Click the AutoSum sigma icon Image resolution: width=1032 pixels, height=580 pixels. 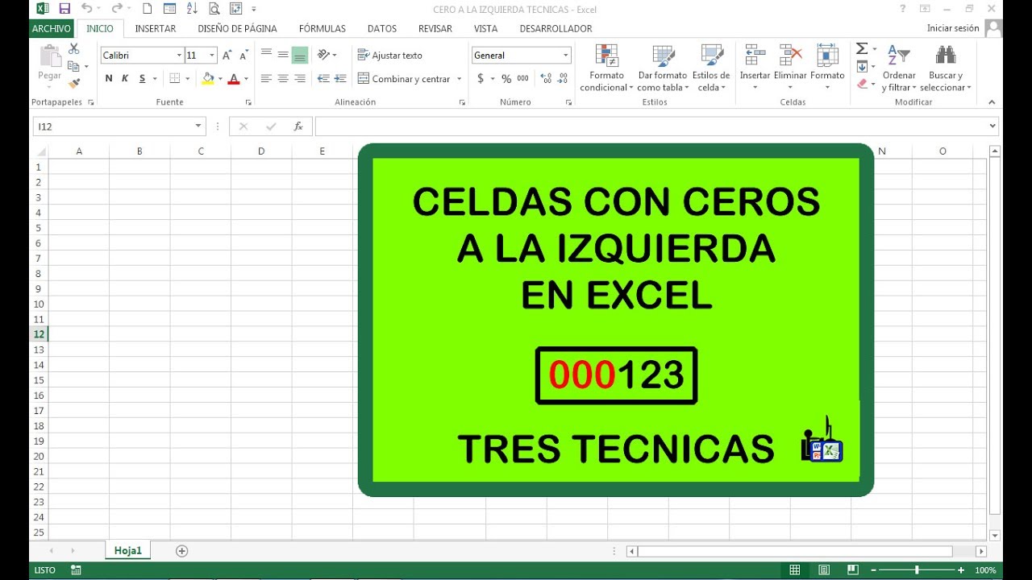[862, 49]
